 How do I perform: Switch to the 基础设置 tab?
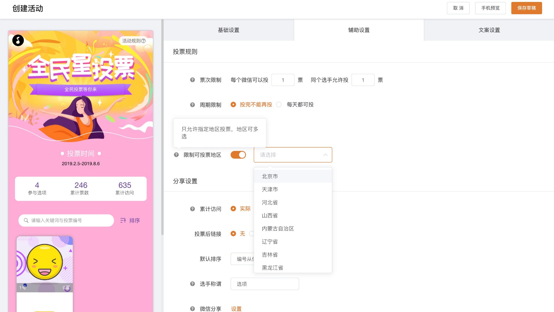coord(229,30)
